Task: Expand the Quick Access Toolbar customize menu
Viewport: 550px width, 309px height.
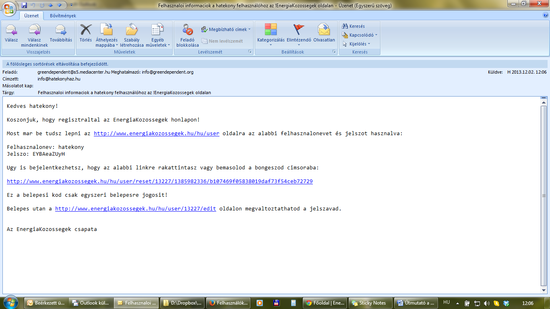Action: 71,5
